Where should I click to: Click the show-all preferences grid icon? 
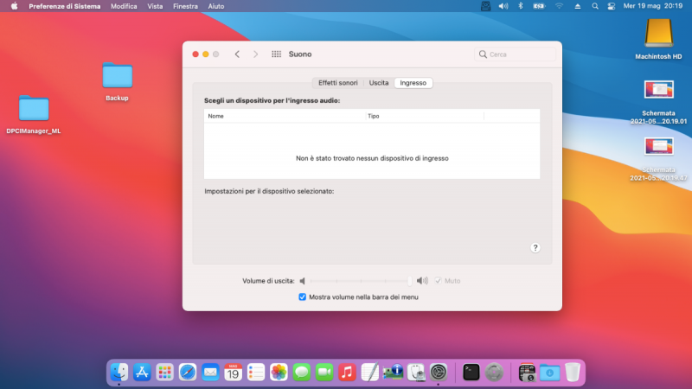(277, 54)
